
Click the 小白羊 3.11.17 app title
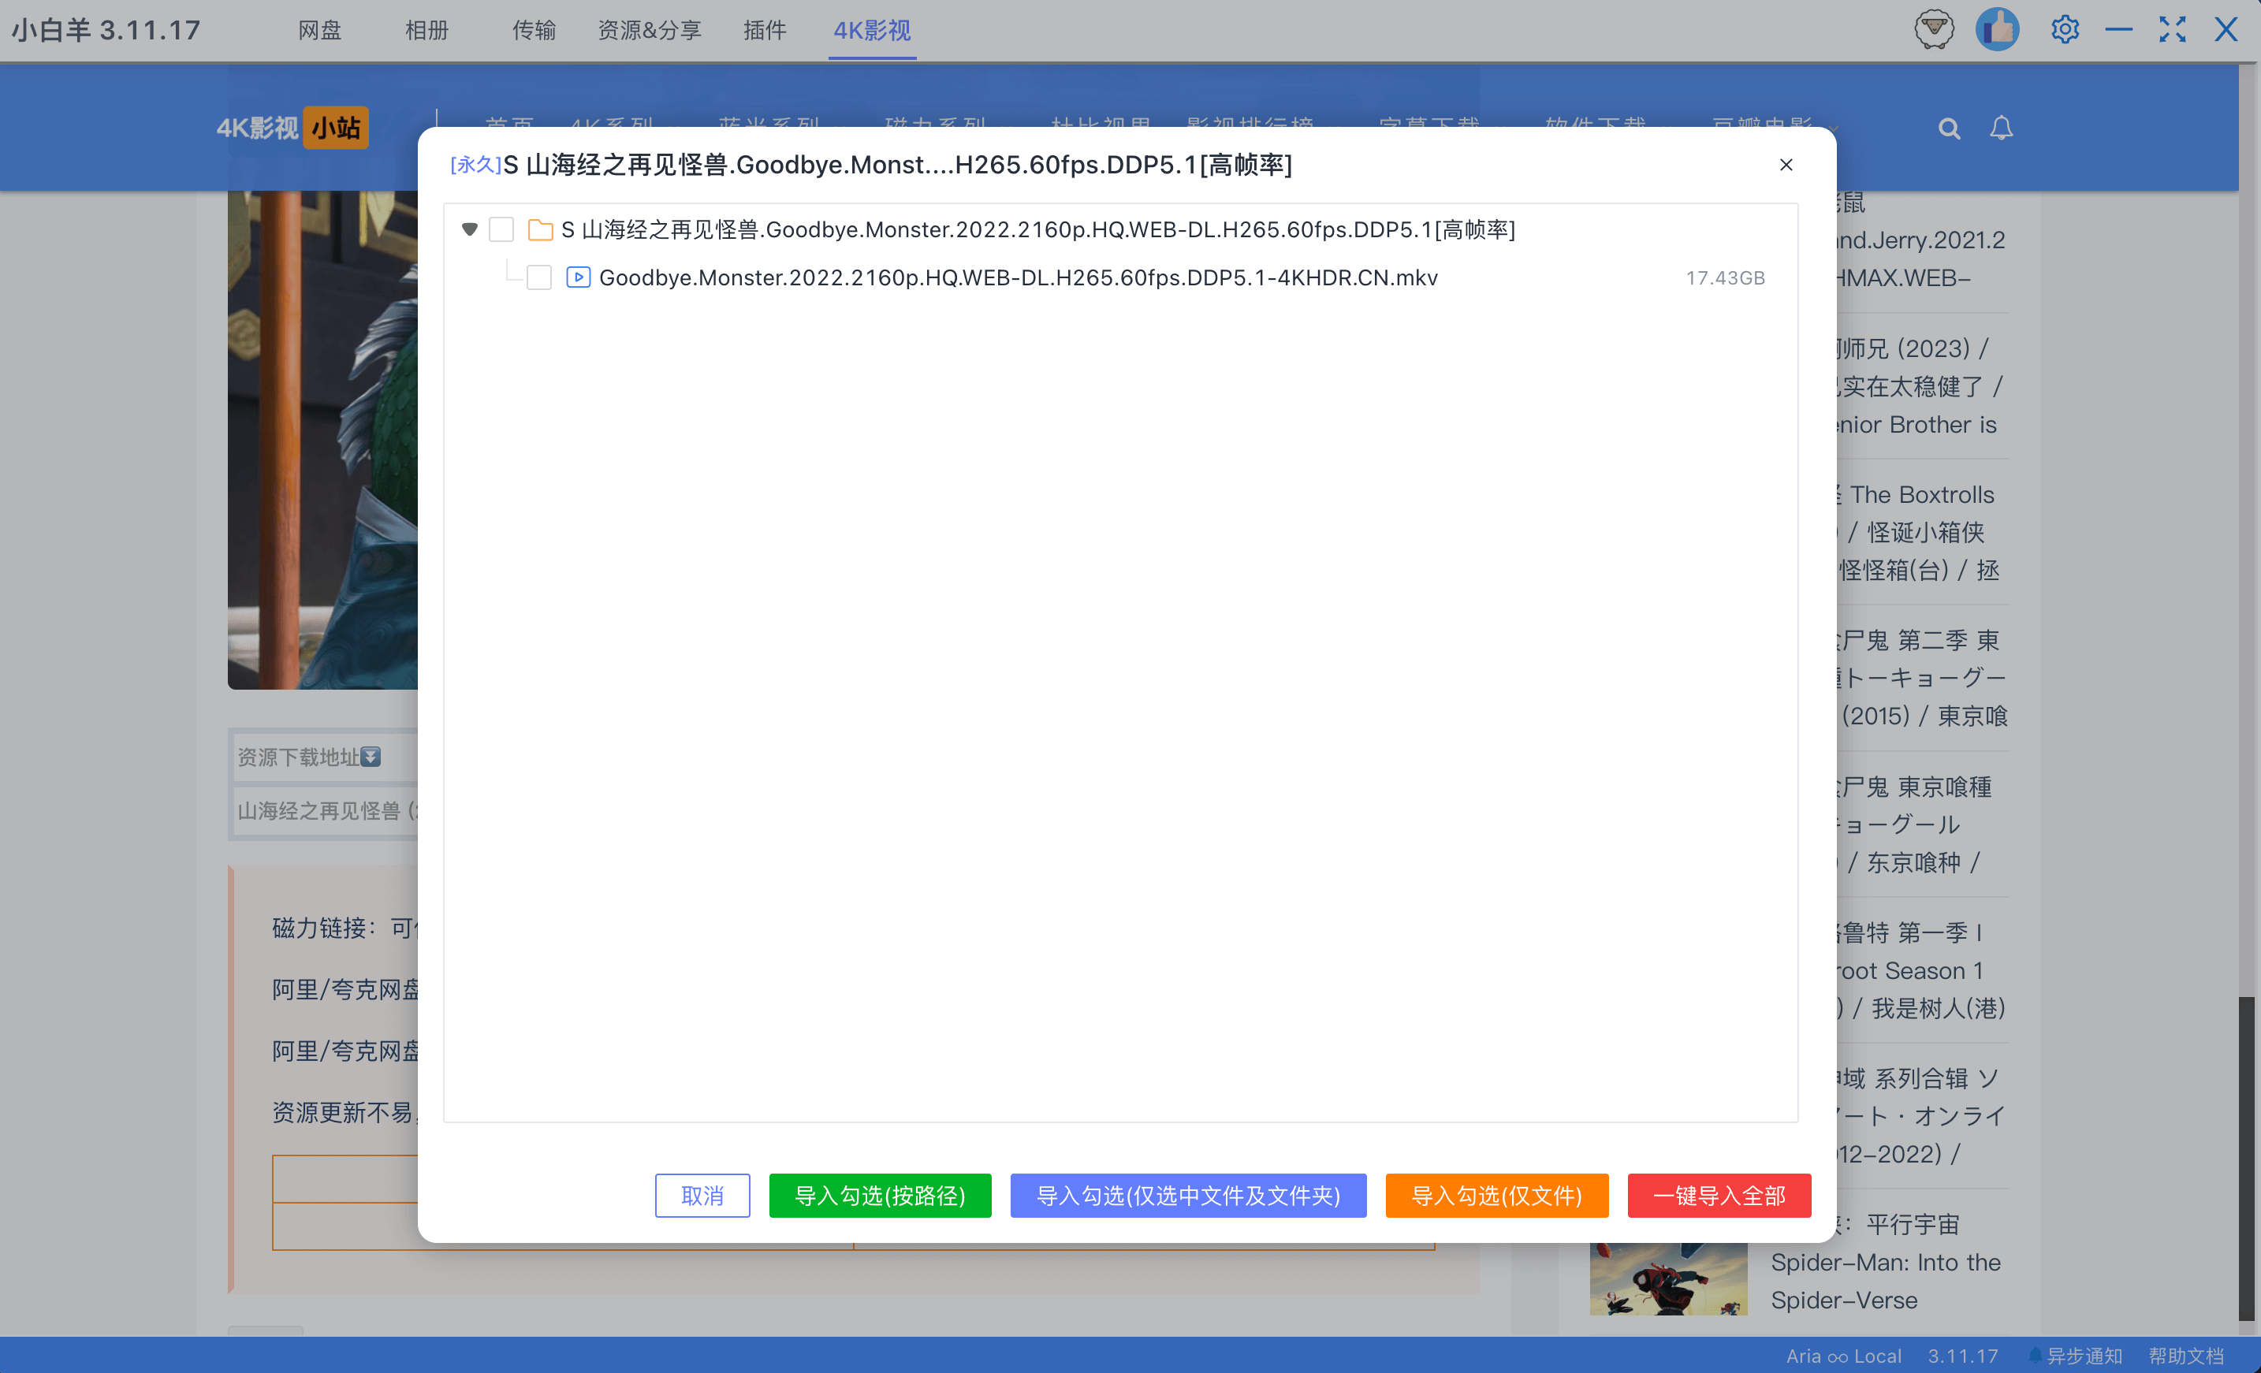point(106,30)
